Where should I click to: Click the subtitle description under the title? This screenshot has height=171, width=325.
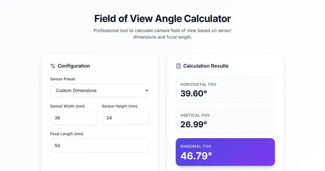click(x=162, y=34)
